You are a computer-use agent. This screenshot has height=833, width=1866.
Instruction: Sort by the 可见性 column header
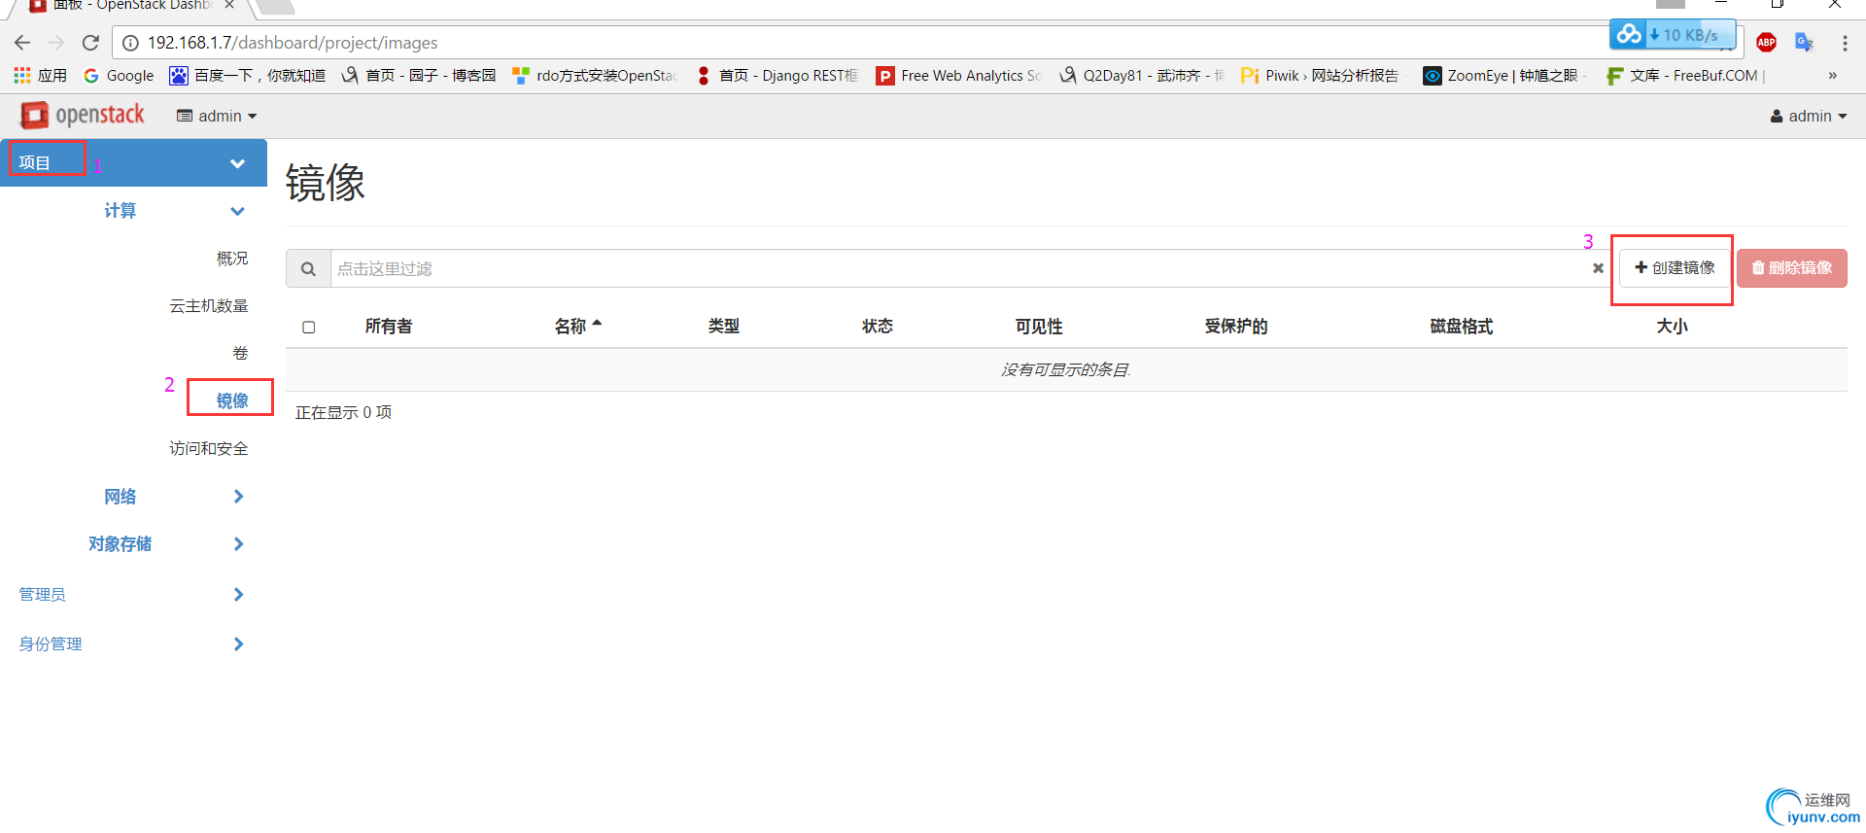(1039, 327)
